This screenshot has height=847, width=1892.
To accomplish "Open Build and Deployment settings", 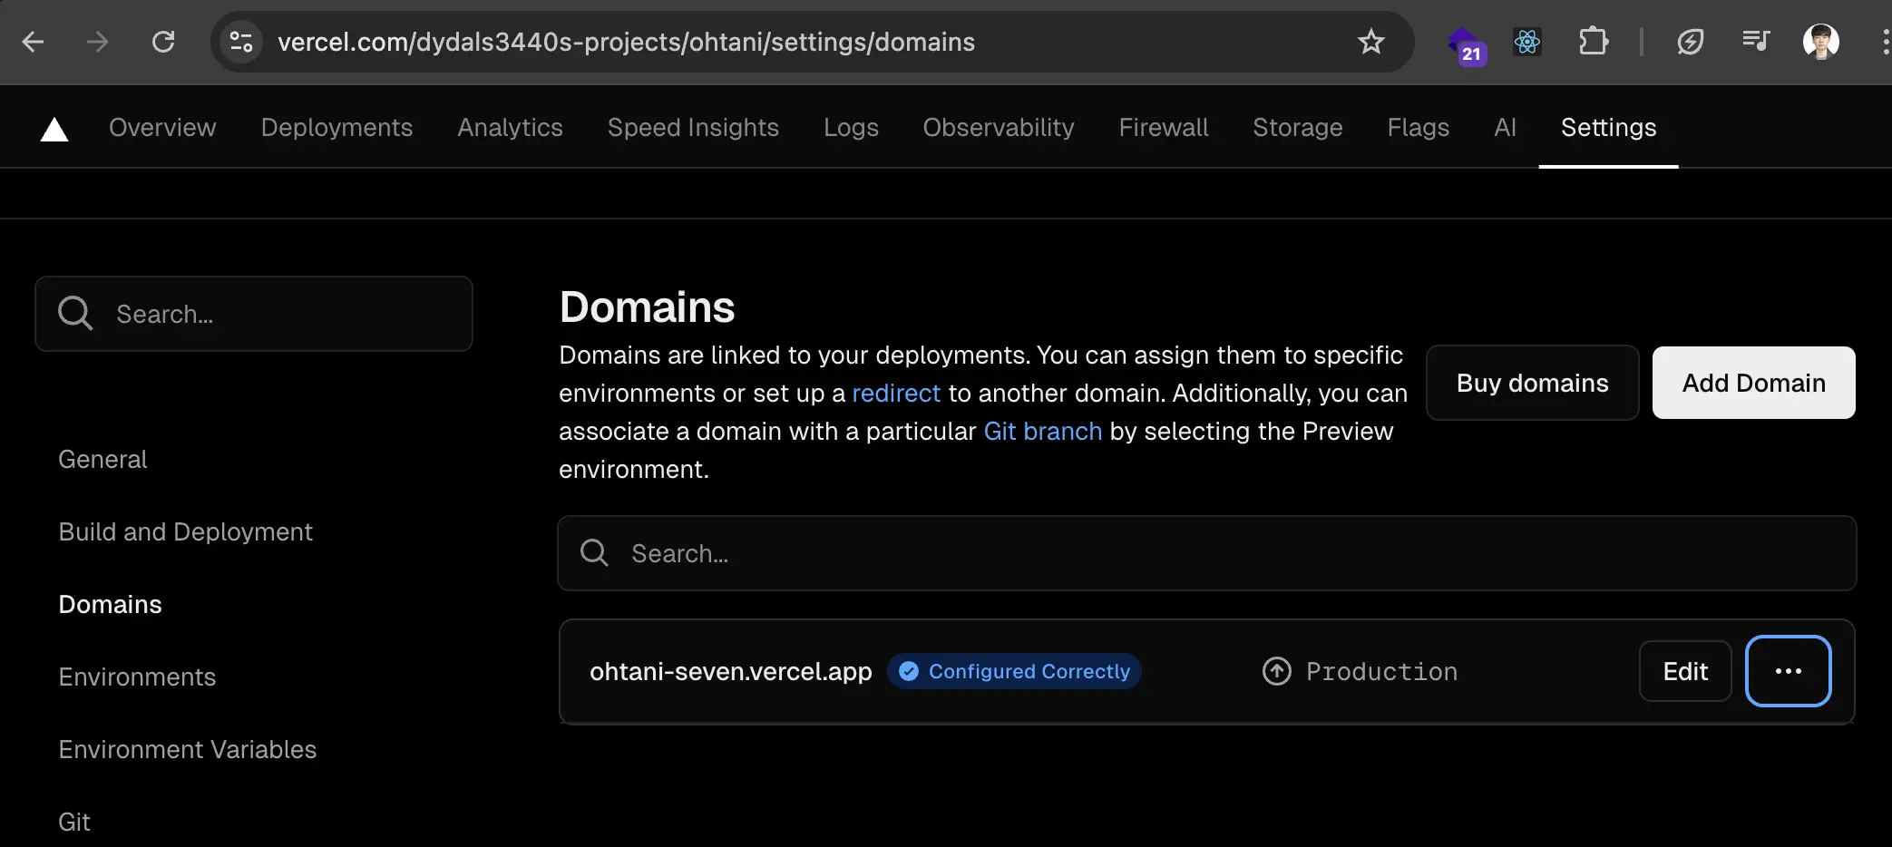I will (185, 532).
